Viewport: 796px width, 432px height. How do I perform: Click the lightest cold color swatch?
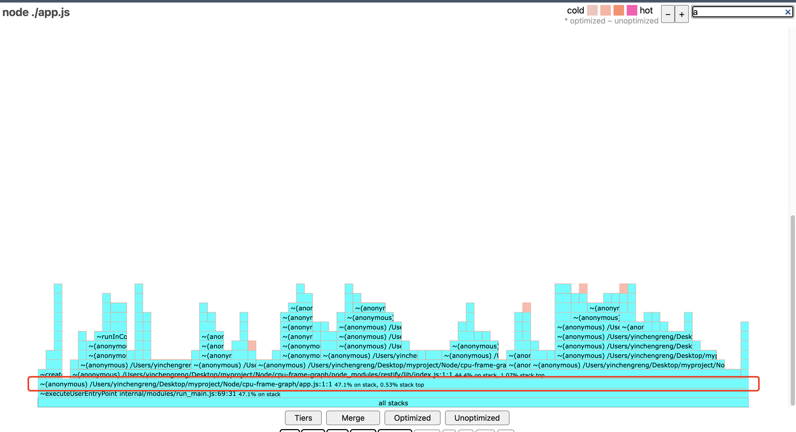tap(592, 10)
